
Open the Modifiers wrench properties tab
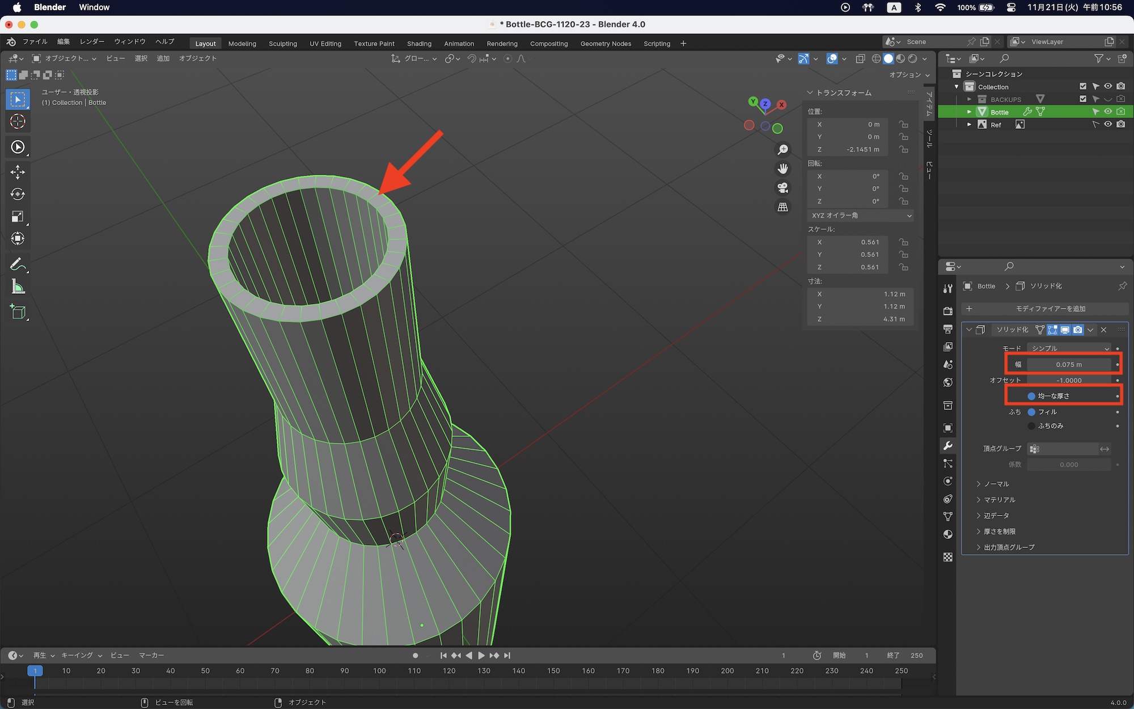(948, 446)
